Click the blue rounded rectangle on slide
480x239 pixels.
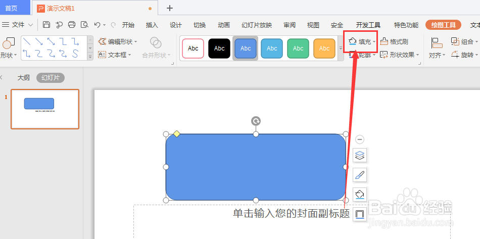tap(256, 167)
